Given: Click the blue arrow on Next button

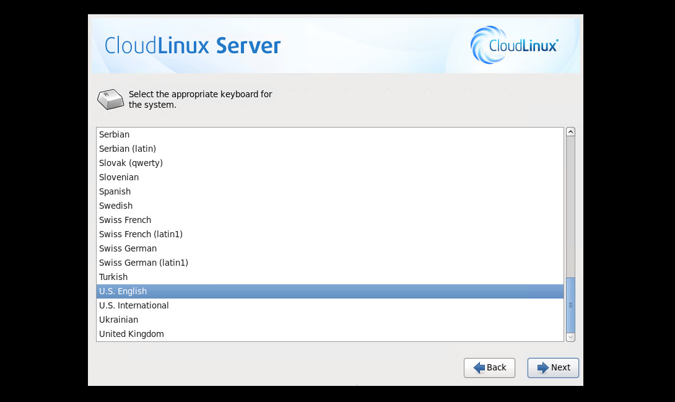Looking at the screenshot, I should click(x=542, y=368).
